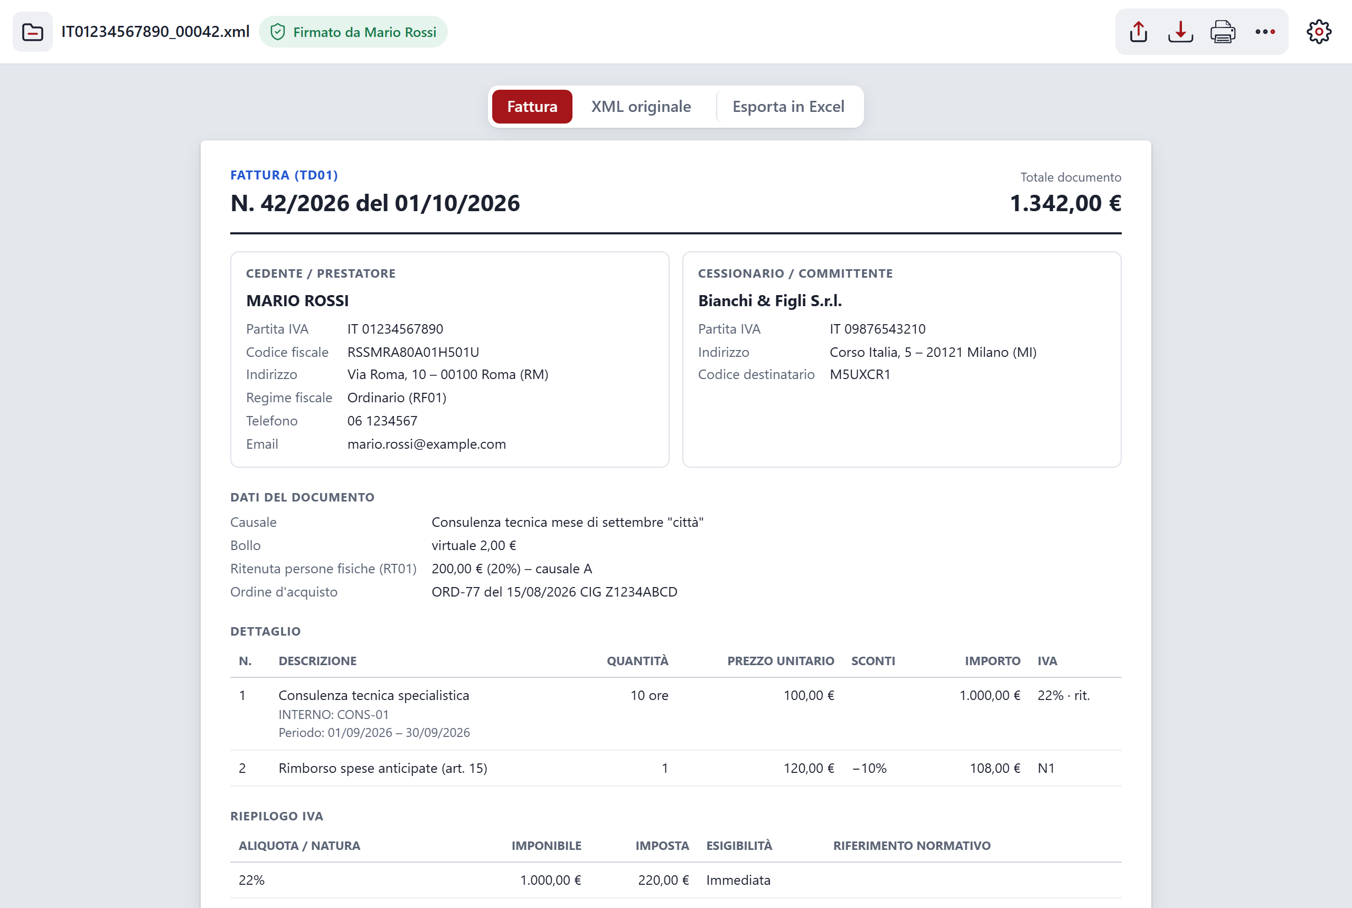This screenshot has width=1352, height=908.
Task: Click imposta 220,00 € in Riepilogo IVA
Action: click(x=663, y=880)
